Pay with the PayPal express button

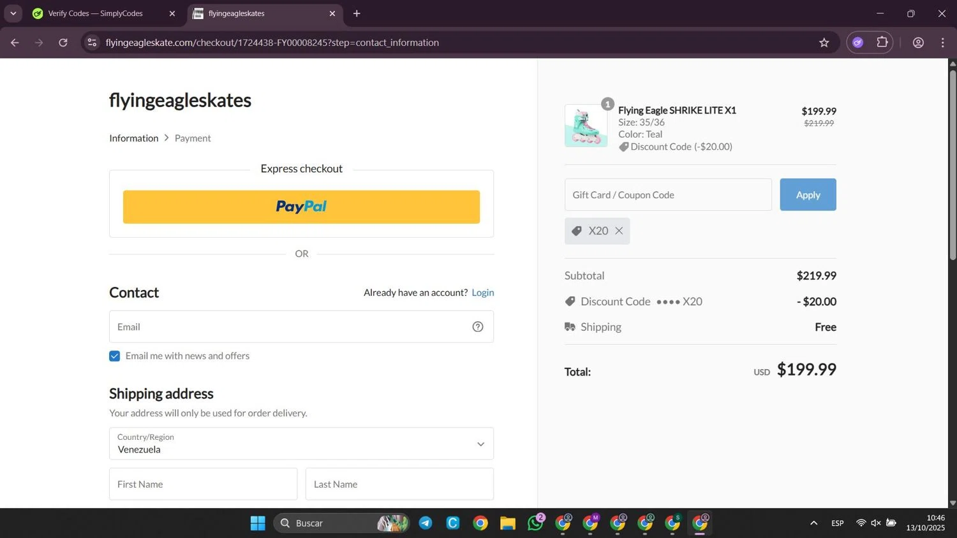click(x=301, y=207)
